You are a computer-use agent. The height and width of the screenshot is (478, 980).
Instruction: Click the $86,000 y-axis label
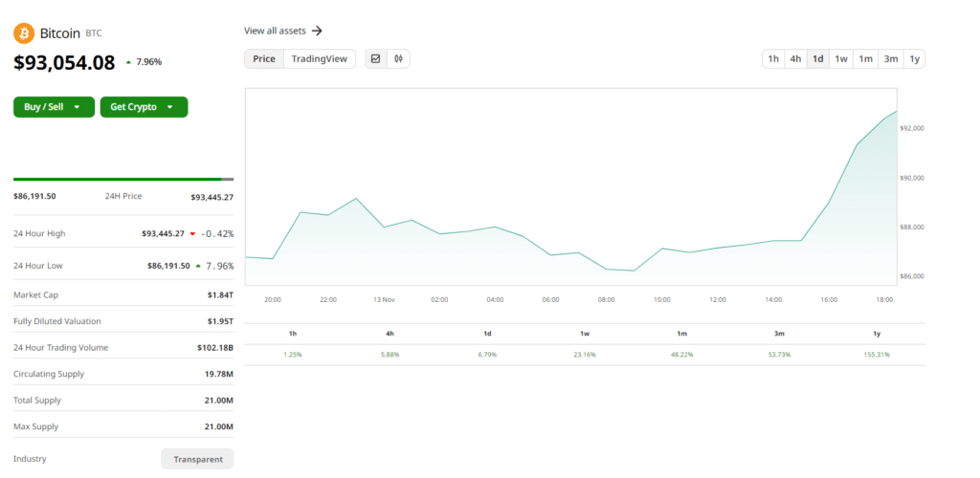pyautogui.click(x=912, y=276)
